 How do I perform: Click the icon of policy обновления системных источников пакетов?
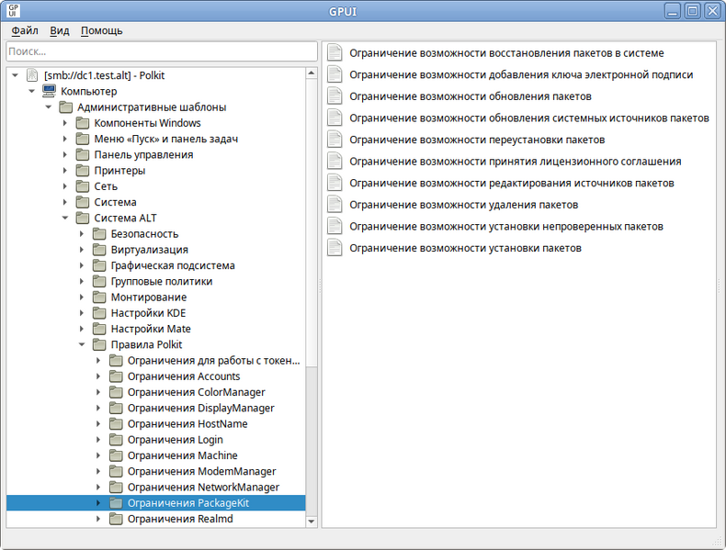(335, 118)
